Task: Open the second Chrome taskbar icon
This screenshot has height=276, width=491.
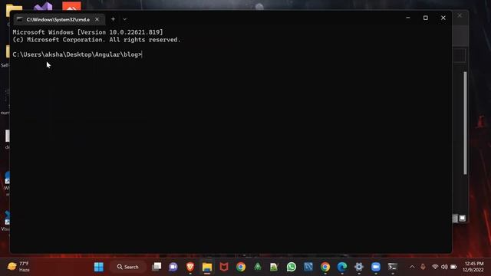Action: pos(325,267)
